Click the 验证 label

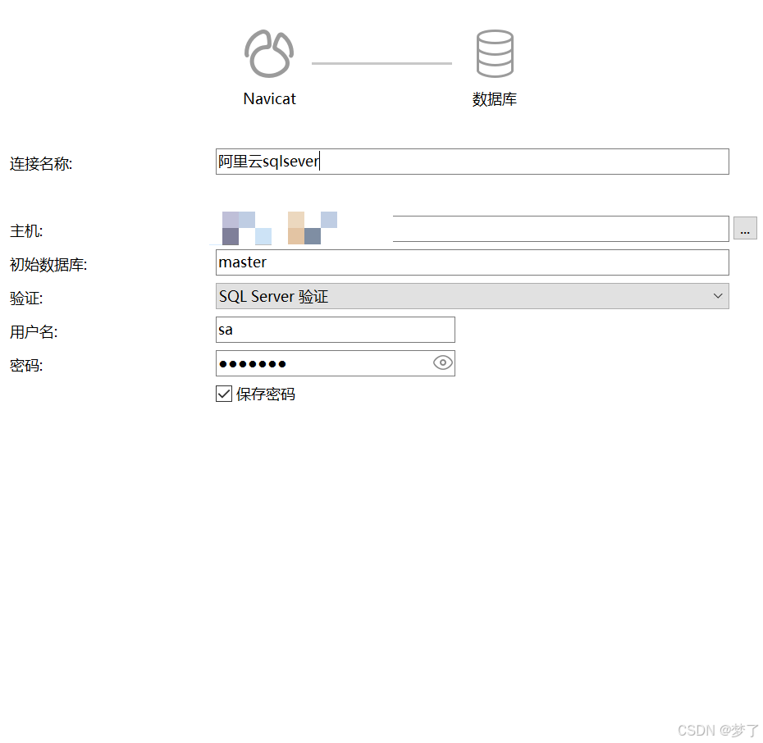click(x=26, y=298)
